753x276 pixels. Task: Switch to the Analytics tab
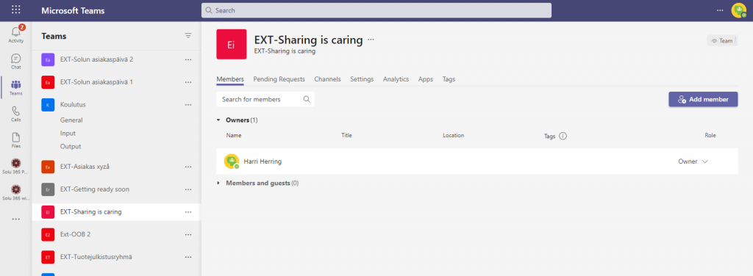pyautogui.click(x=396, y=79)
